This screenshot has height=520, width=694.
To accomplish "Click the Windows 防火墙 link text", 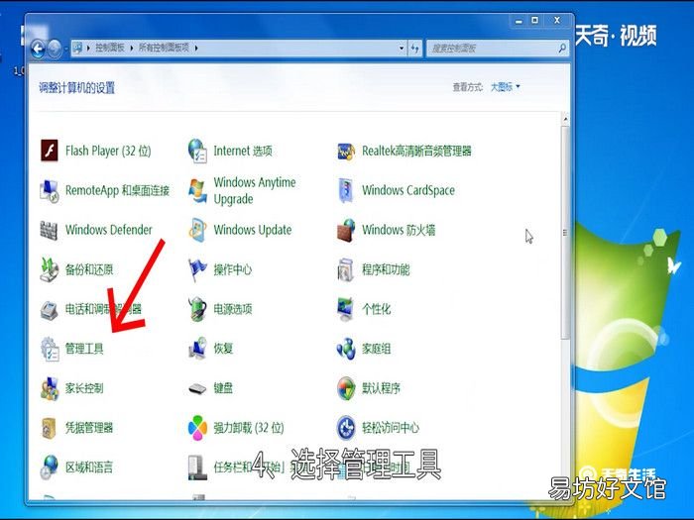I will pos(399,230).
